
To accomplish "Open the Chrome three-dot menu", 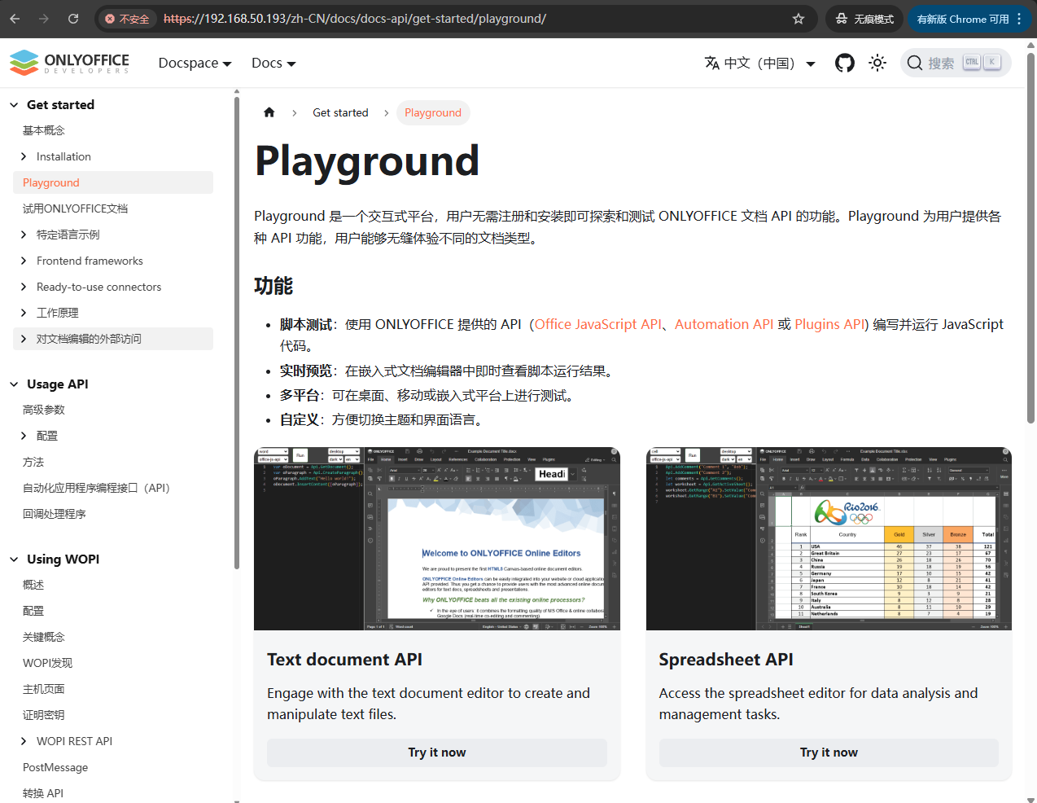I will (1019, 19).
